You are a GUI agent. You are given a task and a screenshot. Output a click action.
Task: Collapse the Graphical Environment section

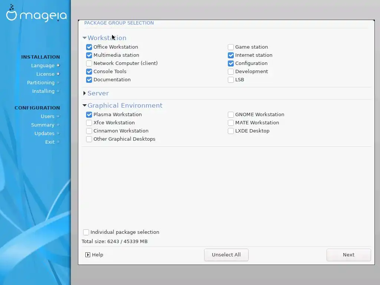click(x=85, y=105)
